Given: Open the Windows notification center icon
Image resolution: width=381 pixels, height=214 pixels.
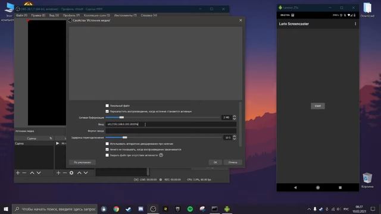Looking at the screenshot, I should [373, 209].
